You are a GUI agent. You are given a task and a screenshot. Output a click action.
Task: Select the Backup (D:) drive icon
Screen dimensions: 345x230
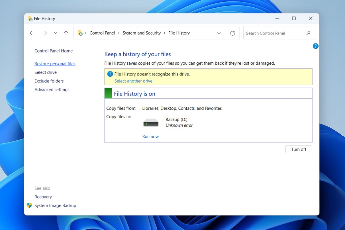pos(150,122)
